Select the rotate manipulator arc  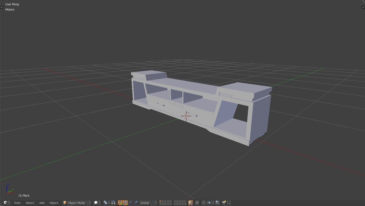130,203
